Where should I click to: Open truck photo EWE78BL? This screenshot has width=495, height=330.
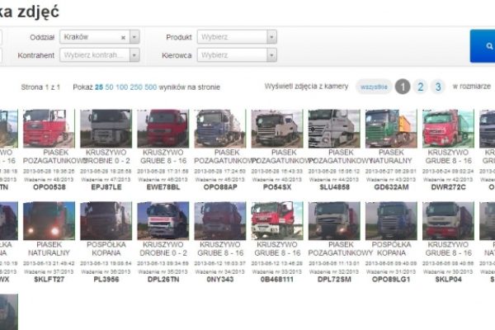click(x=163, y=129)
